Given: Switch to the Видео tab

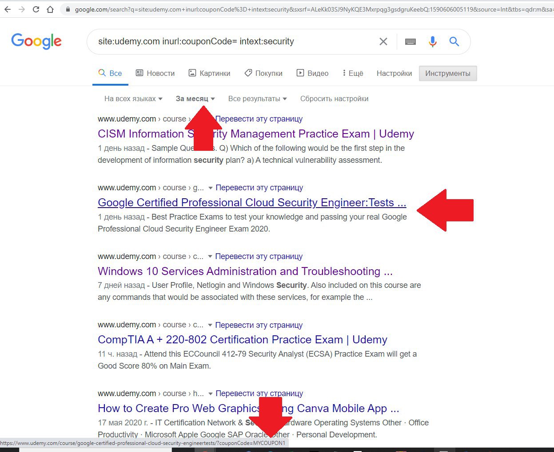Looking at the screenshot, I should pyautogui.click(x=312, y=73).
